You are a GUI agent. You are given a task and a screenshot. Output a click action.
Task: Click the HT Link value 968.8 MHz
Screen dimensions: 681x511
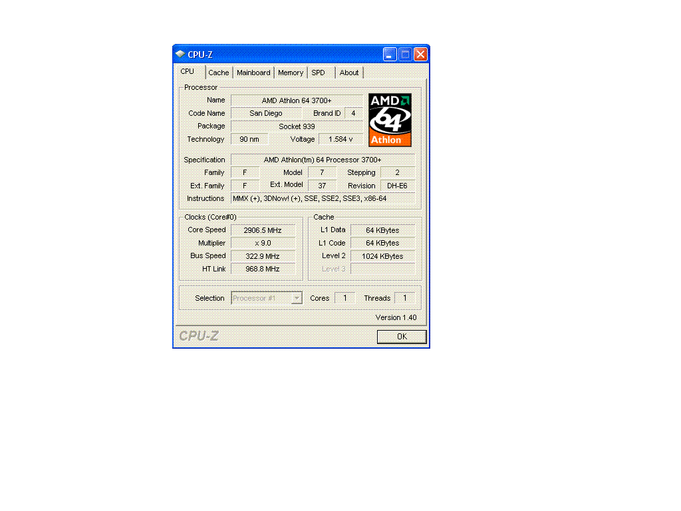[x=263, y=269]
